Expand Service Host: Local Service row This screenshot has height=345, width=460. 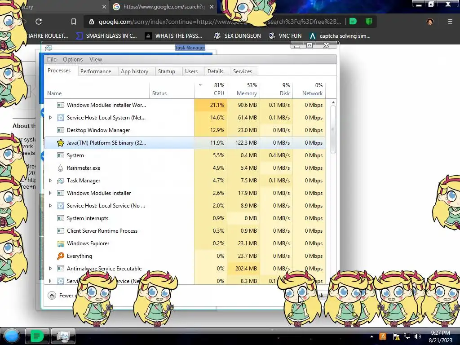[x=50, y=206]
